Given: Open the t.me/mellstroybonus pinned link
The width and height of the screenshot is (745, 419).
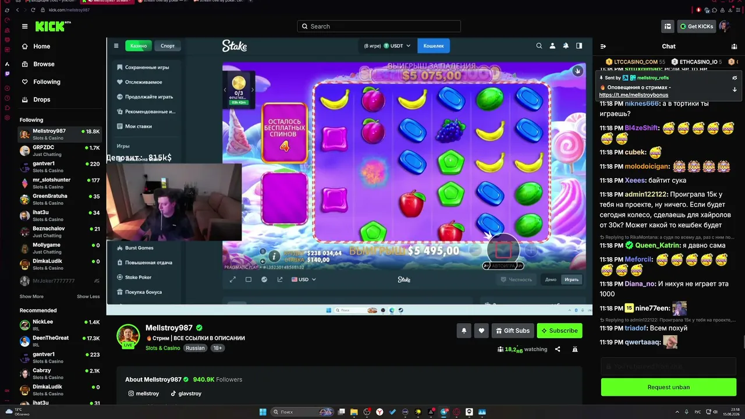Looking at the screenshot, I should point(633,95).
